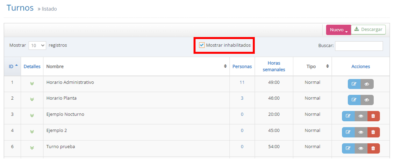Expand details for Horario Planta row
This screenshot has width=395, height=163.
32,99
